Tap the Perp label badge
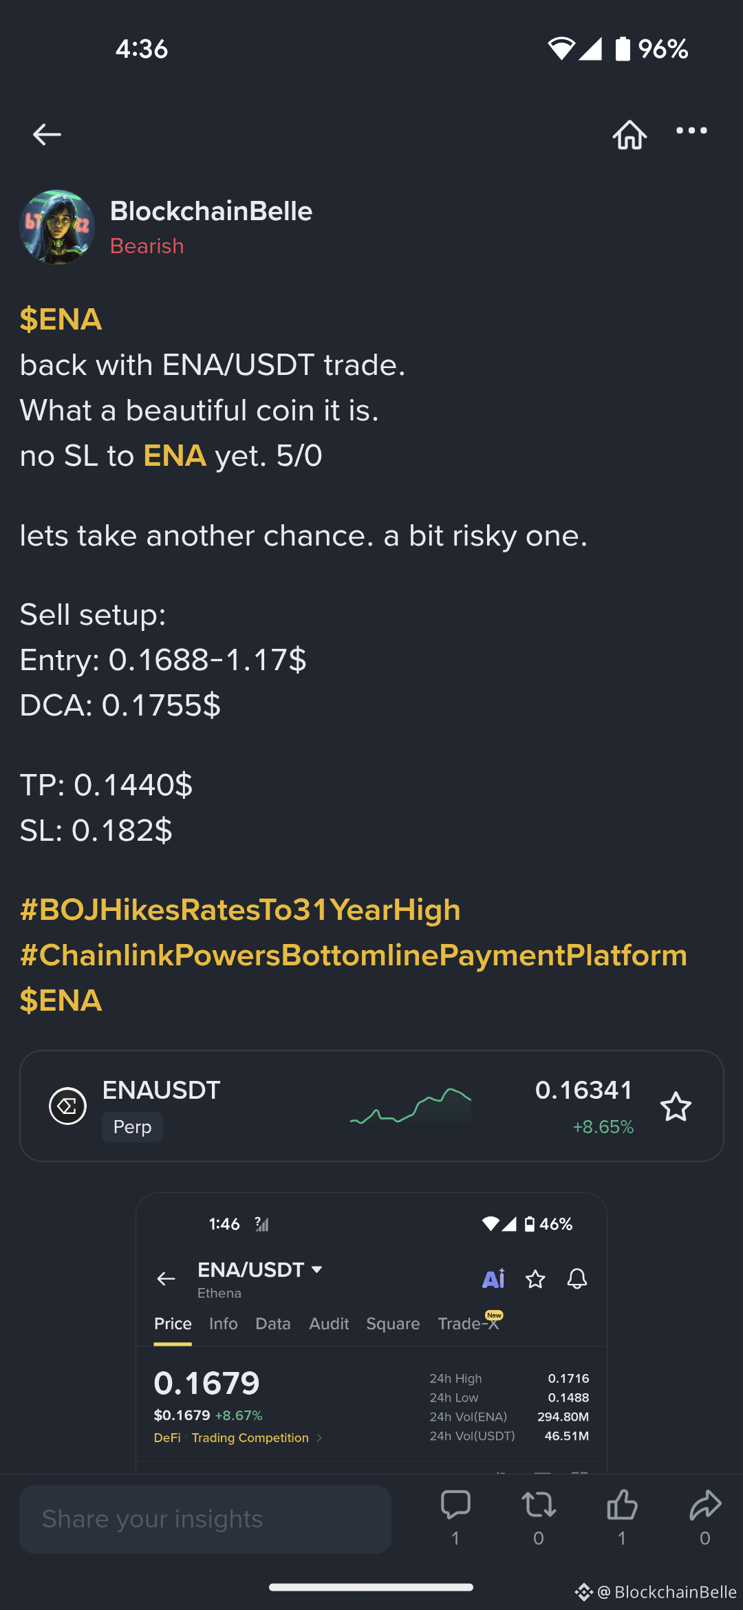Viewport: 743px width, 1610px height. (x=132, y=1127)
